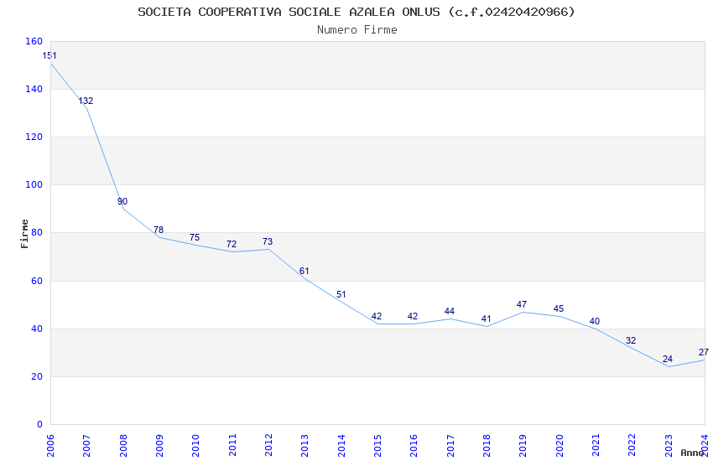The height and width of the screenshot is (461, 713).
Task: Click the y-axis value 160
Action: [x=34, y=41]
